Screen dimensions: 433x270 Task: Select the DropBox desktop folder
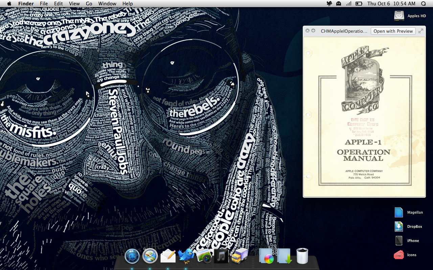[399, 226]
